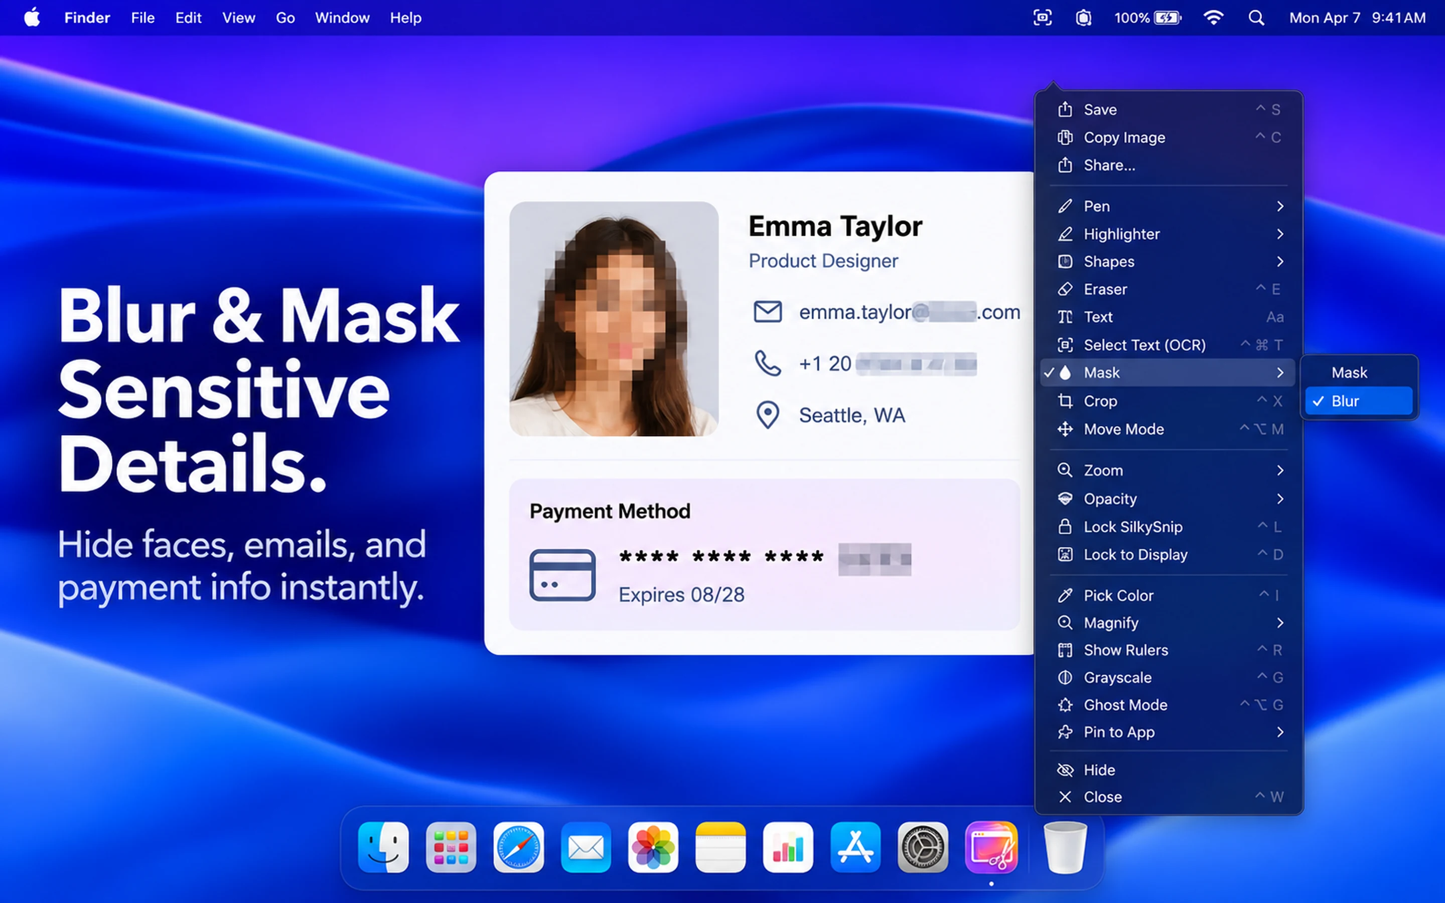Open SilkySnip app in the Dock
Image resolution: width=1445 pixels, height=903 pixels.
991,847
